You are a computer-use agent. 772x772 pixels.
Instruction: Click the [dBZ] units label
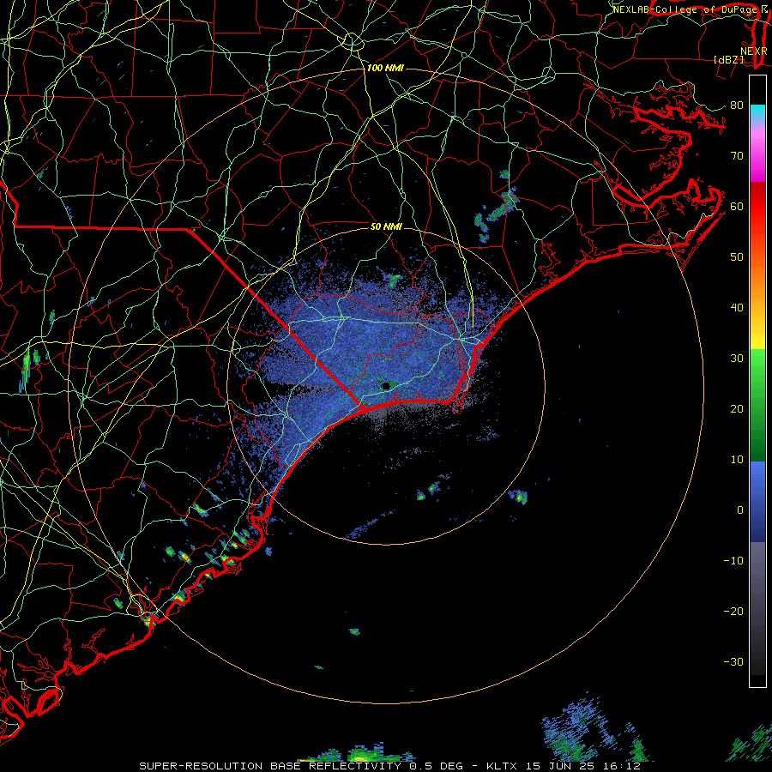tap(728, 59)
